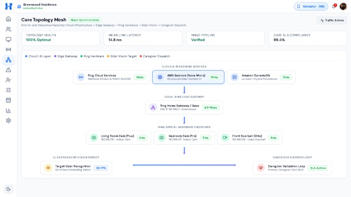Screen dimensions: 351x197
Task: Click the 24ms latency badge
Action: (140, 77)
